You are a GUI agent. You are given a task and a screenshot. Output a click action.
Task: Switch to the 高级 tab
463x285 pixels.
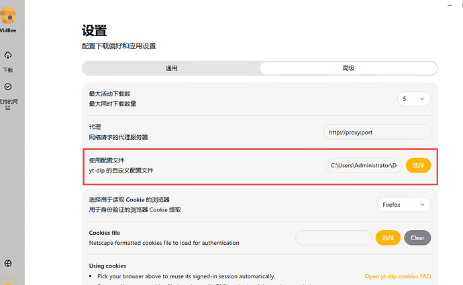point(348,68)
